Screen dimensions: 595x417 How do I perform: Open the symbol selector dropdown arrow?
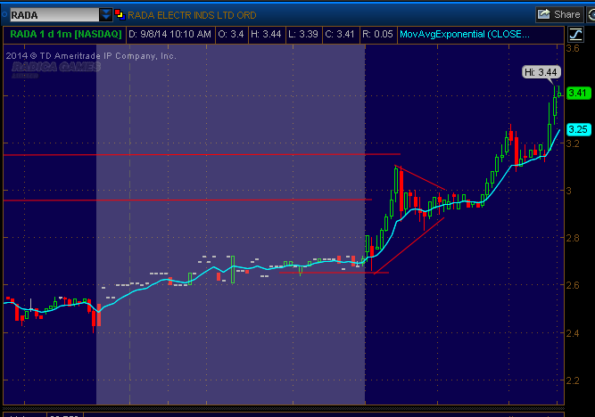[106, 15]
